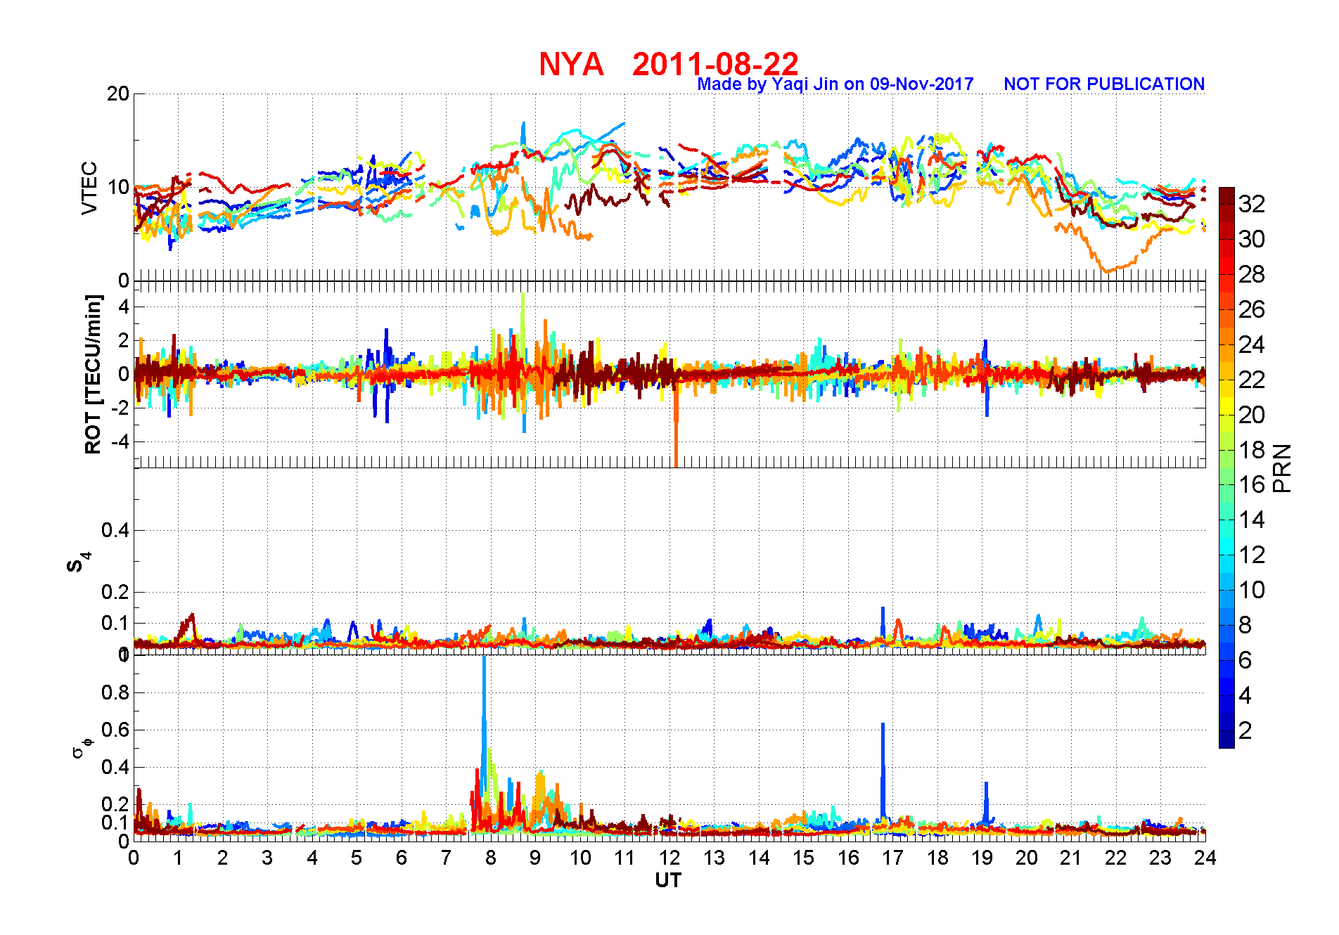Screen dimensions: 1339x935
Task: Click x-axis tick label 12
Action: pos(669,858)
